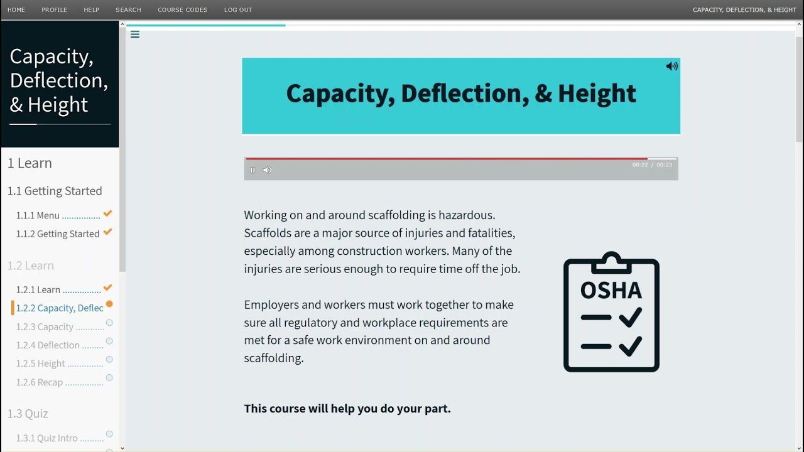Click the speaker icon in the title banner

pyautogui.click(x=671, y=66)
